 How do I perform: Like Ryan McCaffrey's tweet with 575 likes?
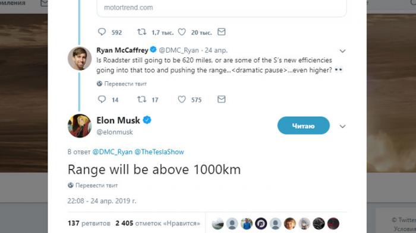182,99
